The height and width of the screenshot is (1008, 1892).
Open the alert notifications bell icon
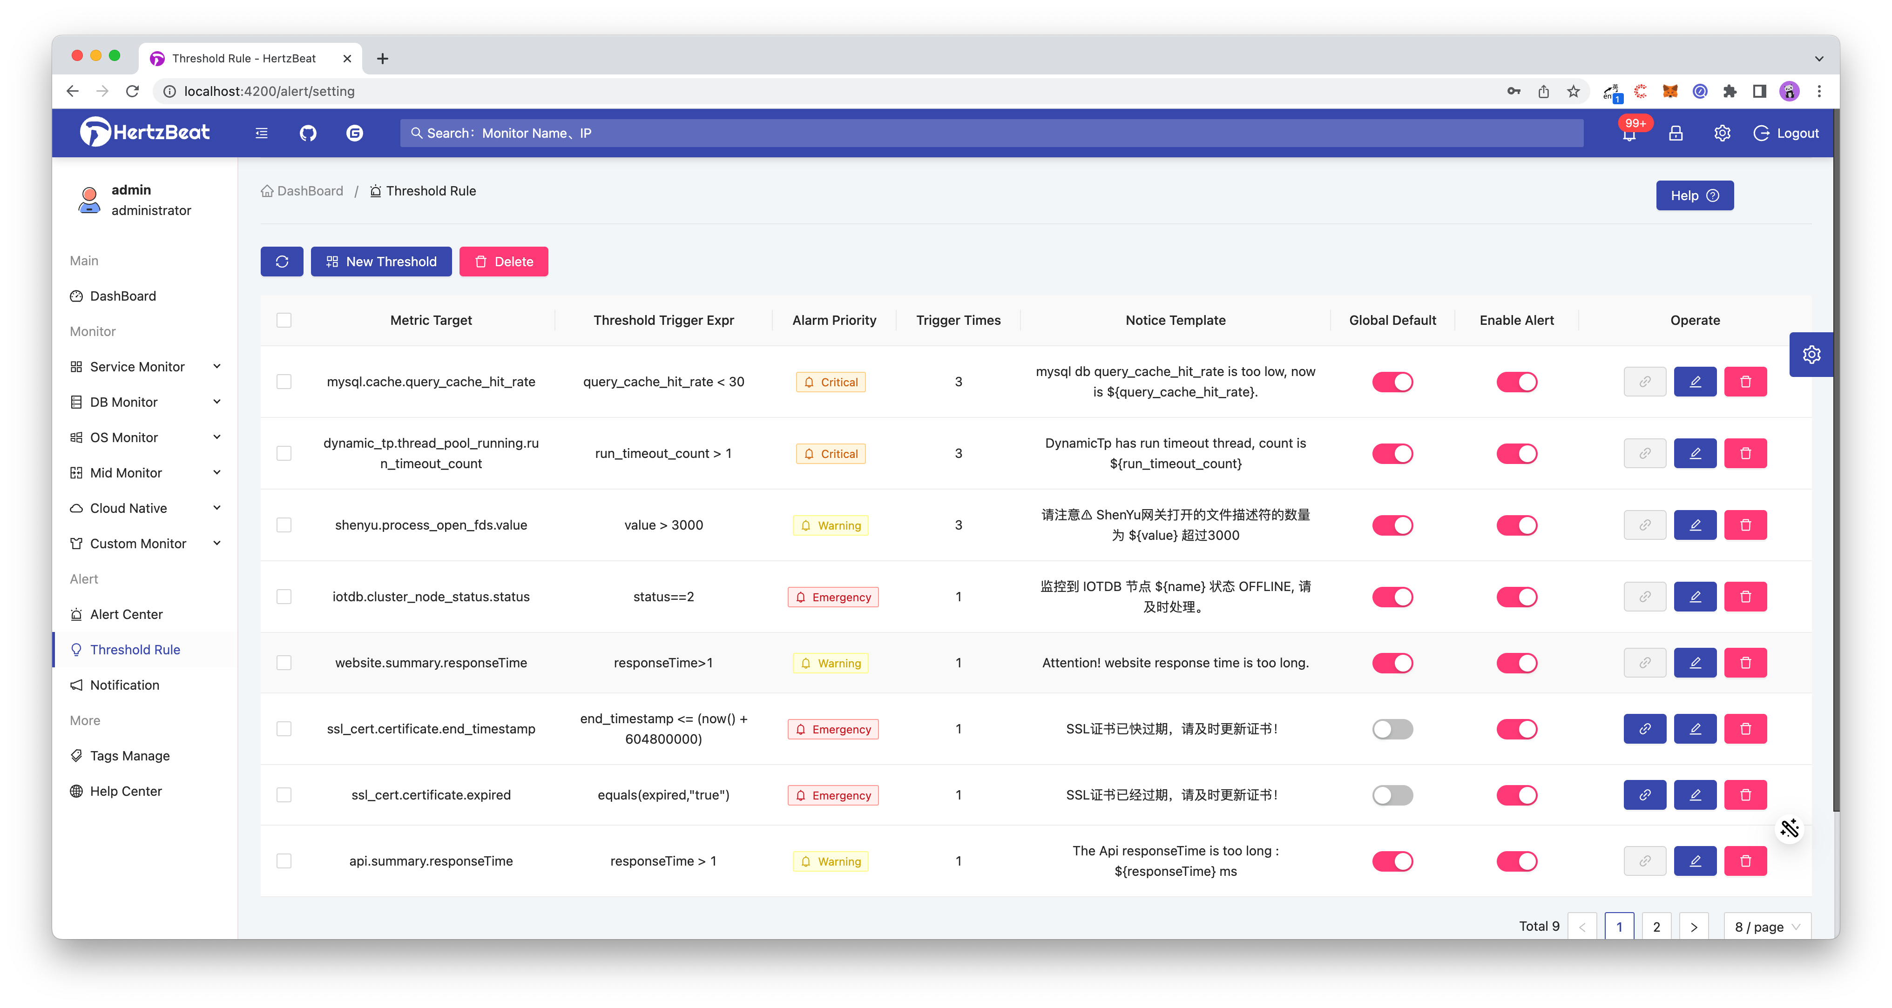(x=1629, y=134)
